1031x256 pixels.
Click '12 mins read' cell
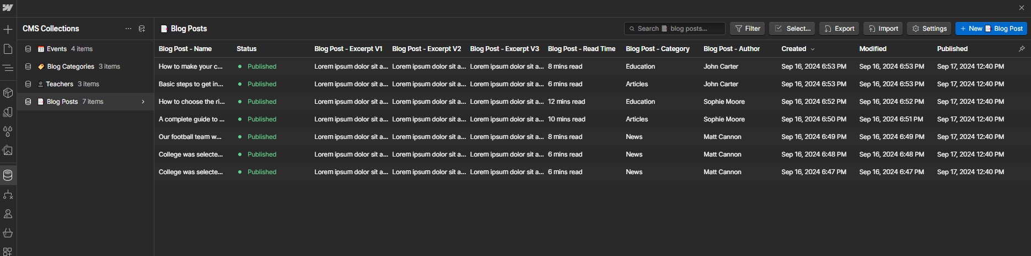click(567, 102)
